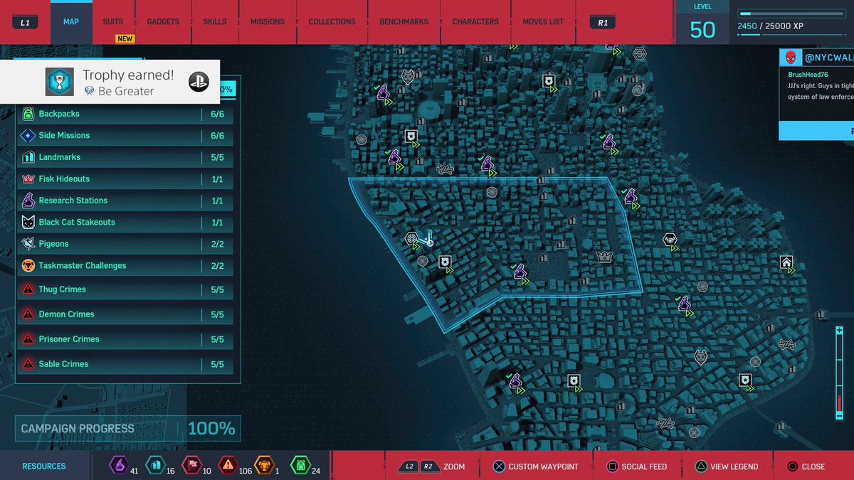Switch to the CHARACTERS tab
Viewport: 854px width, 480px height.
pyautogui.click(x=475, y=22)
